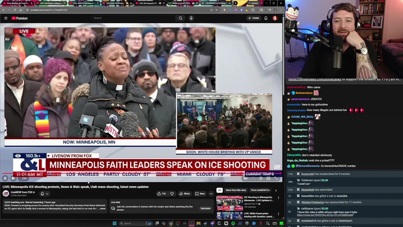This screenshot has height=227, width=403.
Task: Go to YouTube Premium home logo
Action: tap(20, 18)
